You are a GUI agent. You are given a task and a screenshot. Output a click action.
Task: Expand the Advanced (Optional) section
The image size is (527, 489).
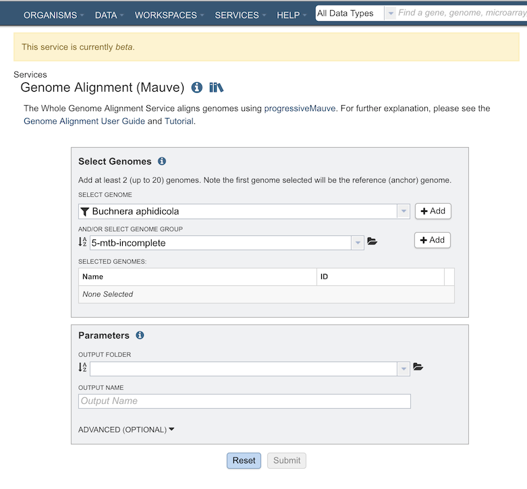pos(126,430)
